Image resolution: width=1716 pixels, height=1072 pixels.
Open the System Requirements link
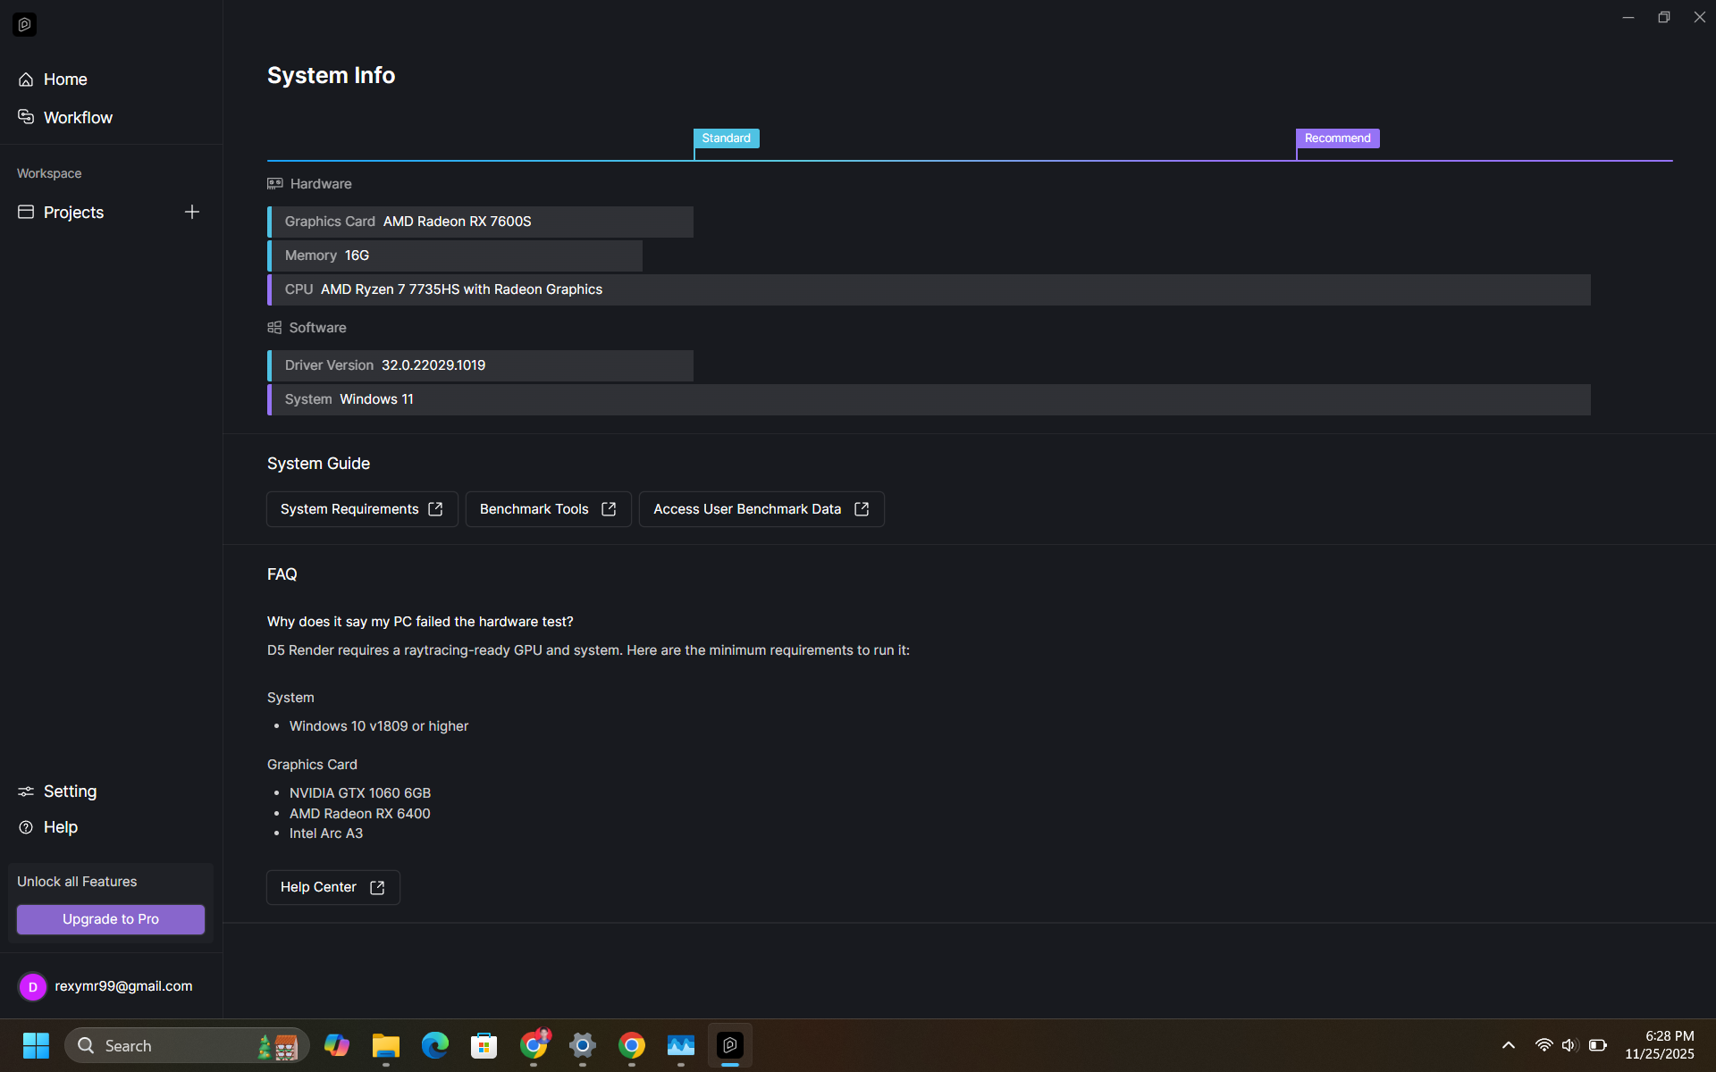point(362,509)
